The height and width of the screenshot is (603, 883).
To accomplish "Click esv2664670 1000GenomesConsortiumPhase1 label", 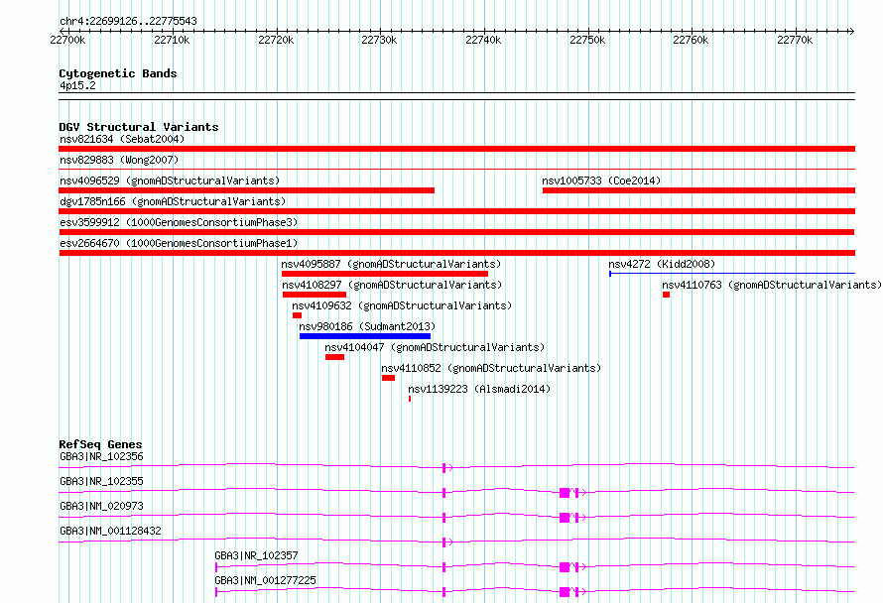I will pos(179,243).
